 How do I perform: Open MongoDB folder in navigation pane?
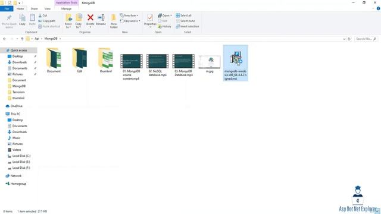coord(18,86)
